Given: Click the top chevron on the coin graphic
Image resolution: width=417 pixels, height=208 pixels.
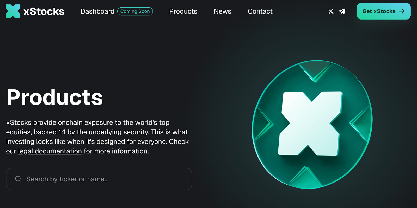Looking at the screenshot, I should pyautogui.click(x=315, y=71).
